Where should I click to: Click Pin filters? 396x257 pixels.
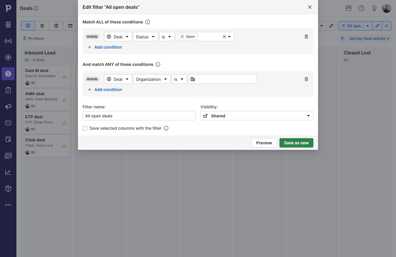pyautogui.click(x=34, y=39)
